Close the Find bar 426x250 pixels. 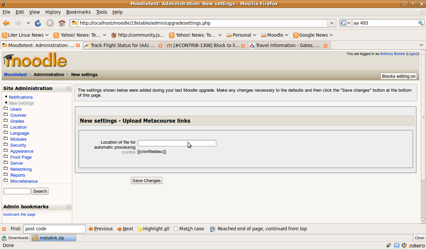[x=4, y=229]
